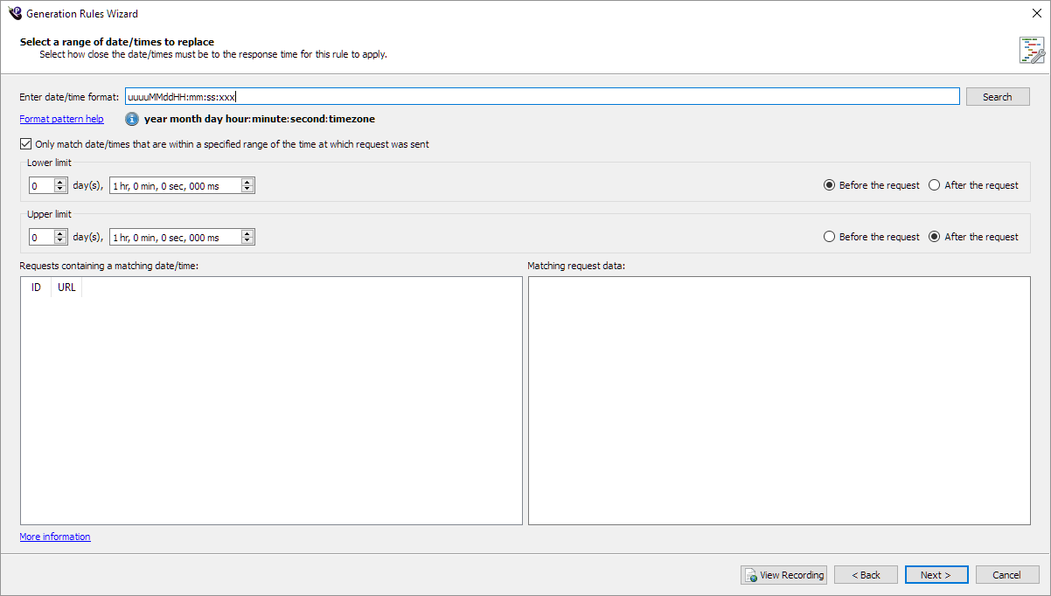This screenshot has width=1051, height=596.
Task: Select Lower limit Before the request
Action: 830,185
